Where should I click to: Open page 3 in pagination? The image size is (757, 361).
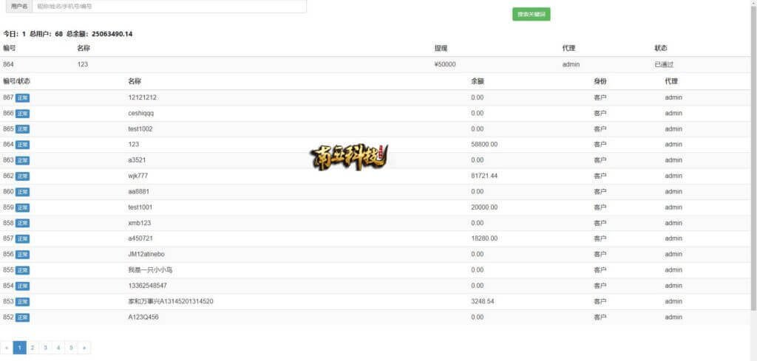(x=45, y=347)
